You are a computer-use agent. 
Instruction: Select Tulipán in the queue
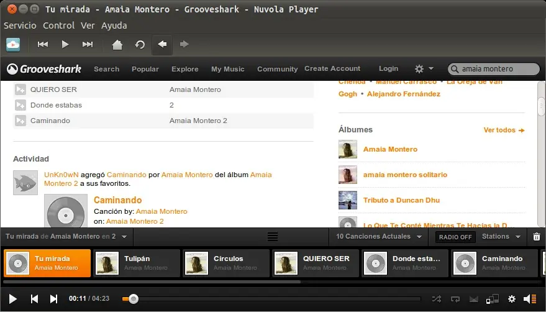click(137, 263)
